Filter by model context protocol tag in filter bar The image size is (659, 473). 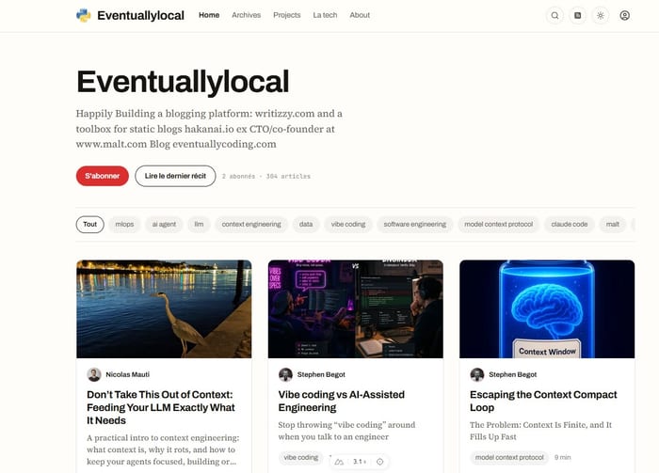click(x=498, y=225)
